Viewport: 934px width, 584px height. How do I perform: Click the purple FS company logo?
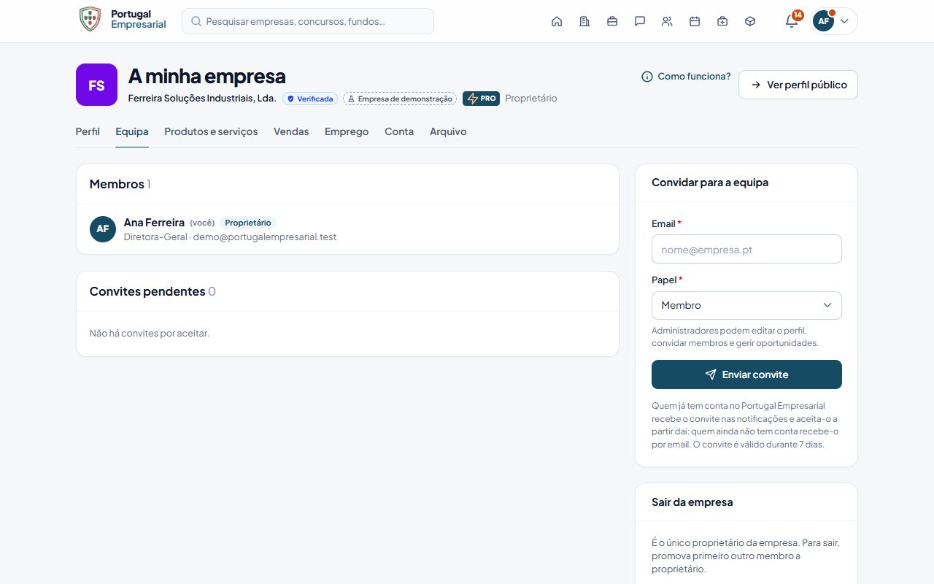point(96,85)
